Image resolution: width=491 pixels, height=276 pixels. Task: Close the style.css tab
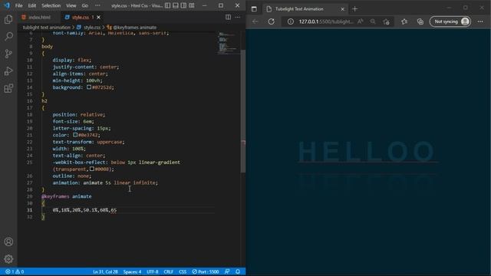99,17
